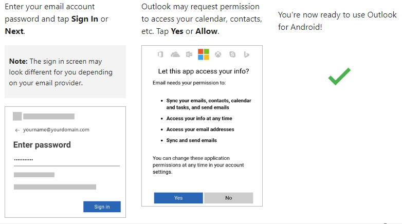Click the back arrow beside yourname@yourdomain.com
Screen dimensions: 402x224
coord(17,130)
